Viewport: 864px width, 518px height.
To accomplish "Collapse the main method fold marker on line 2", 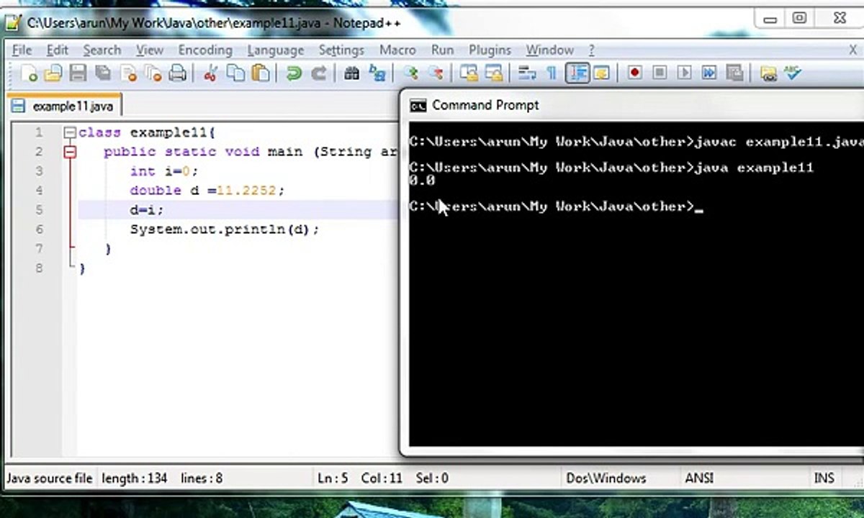I will click(69, 152).
